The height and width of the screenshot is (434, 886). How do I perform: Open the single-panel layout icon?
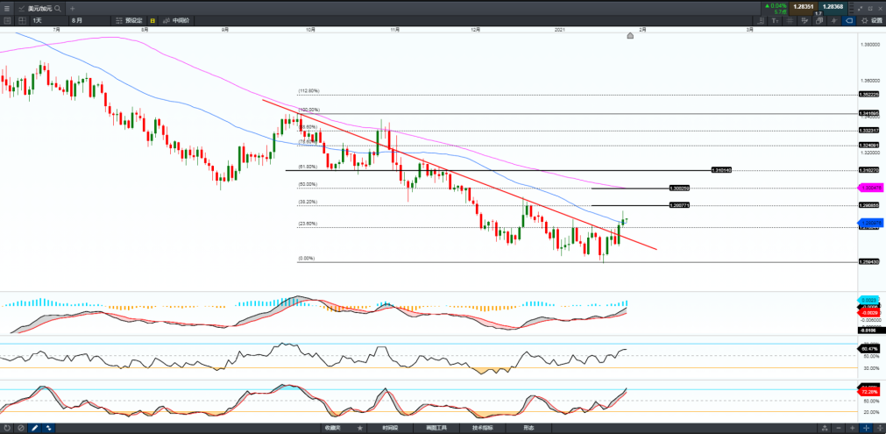click(7, 20)
